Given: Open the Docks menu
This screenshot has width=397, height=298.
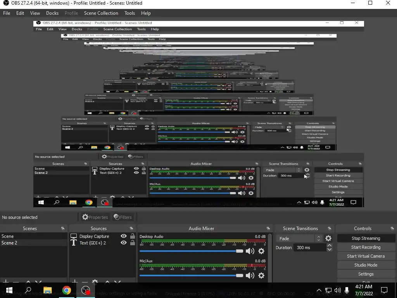Looking at the screenshot, I should coord(52,13).
